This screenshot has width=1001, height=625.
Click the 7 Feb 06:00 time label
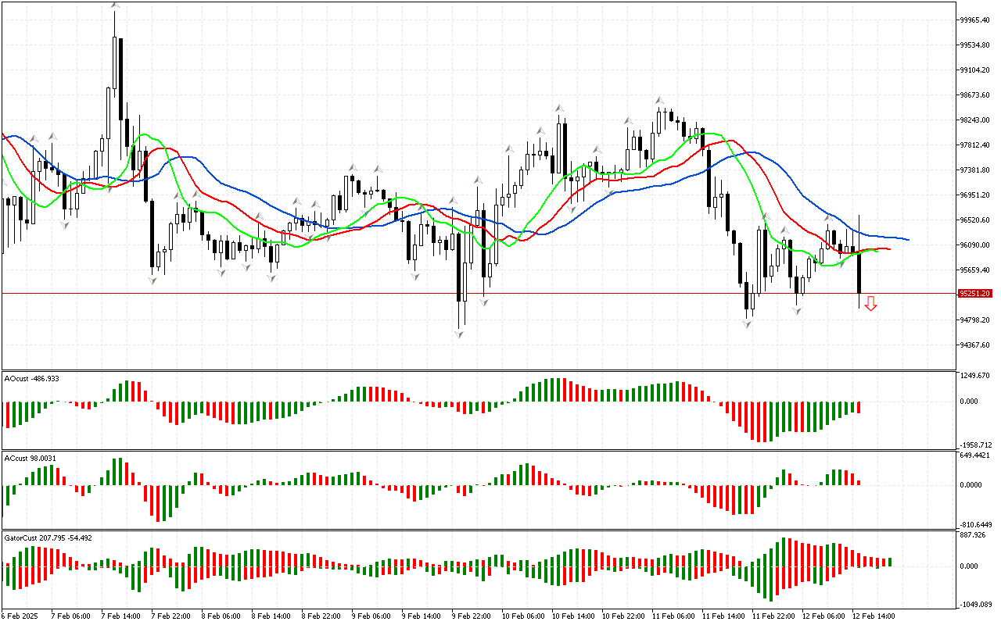pyautogui.click(x=70, y=616)
